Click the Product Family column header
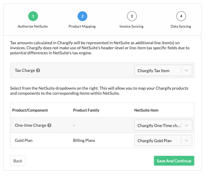This screenshot has width=205, height=176. point(86,110)
